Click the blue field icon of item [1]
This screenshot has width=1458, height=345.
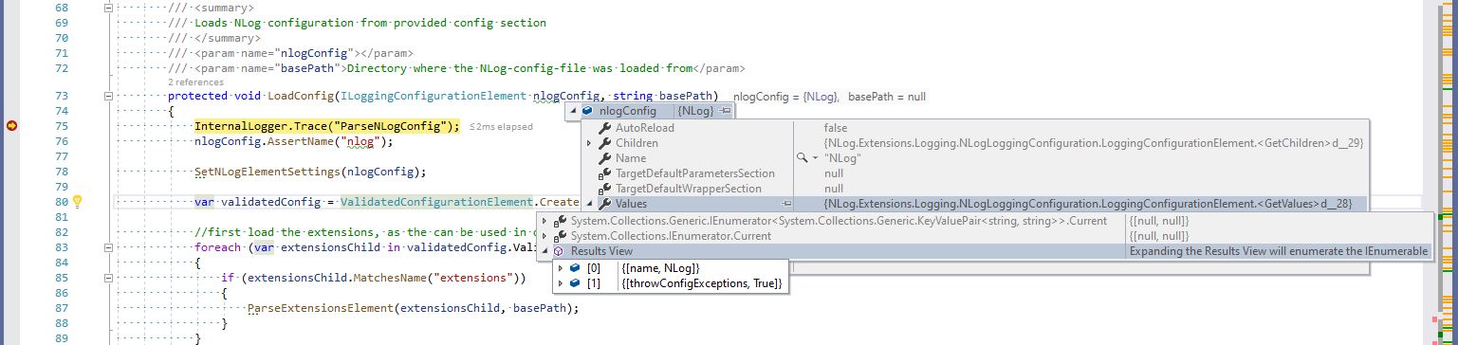point(576,283)
